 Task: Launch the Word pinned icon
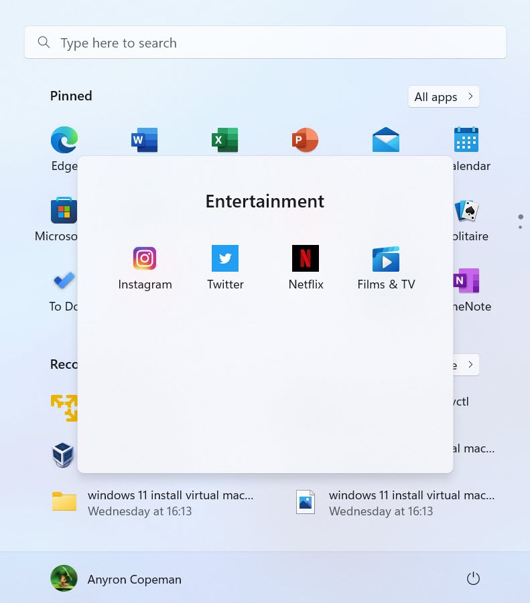click(144, 140)
